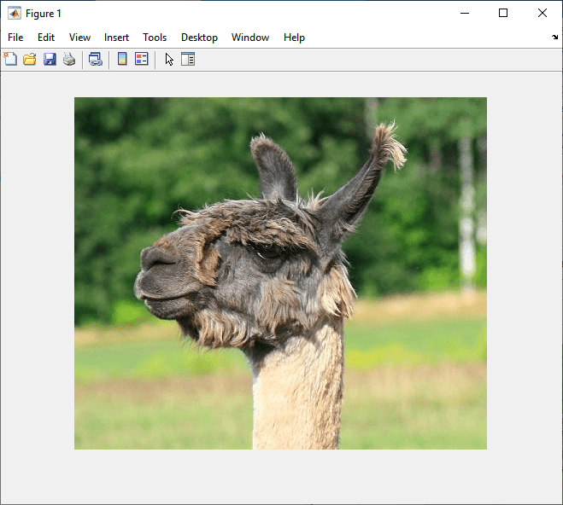Select the Desktop menu
Viewport: 563px width, 505px height.
pyautogui.click(x=199, y=38)
